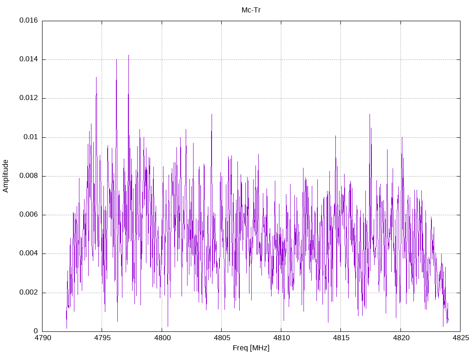This screenshot has width=473, height=354.
Task: Click the y-axis tick value 0.01
Action: click(31, 137)
